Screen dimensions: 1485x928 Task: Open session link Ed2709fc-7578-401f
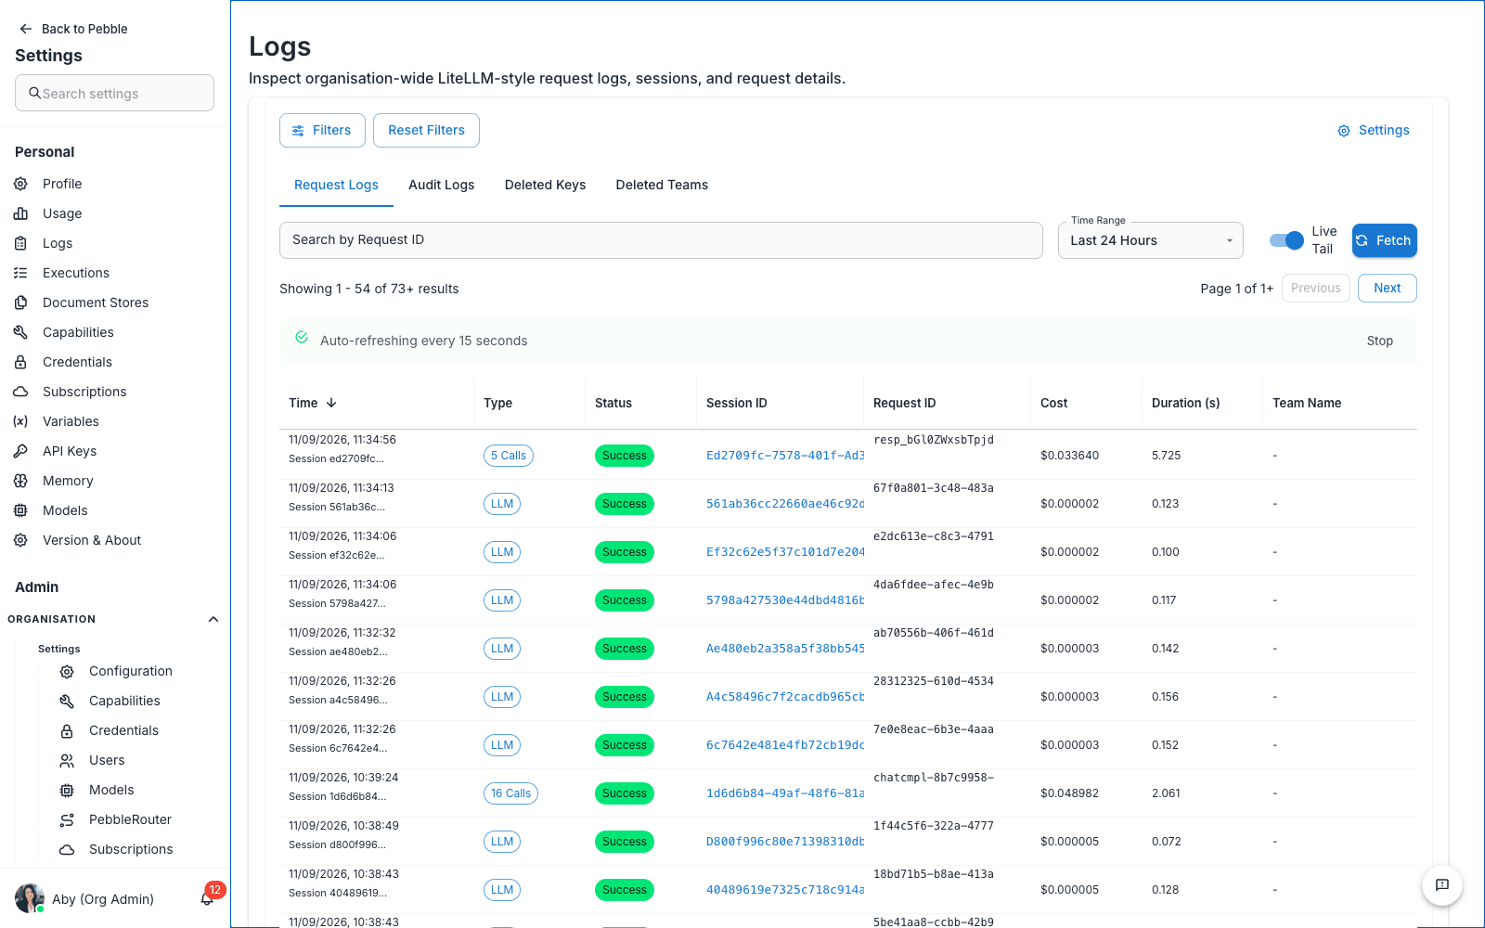tap(785, 456)
